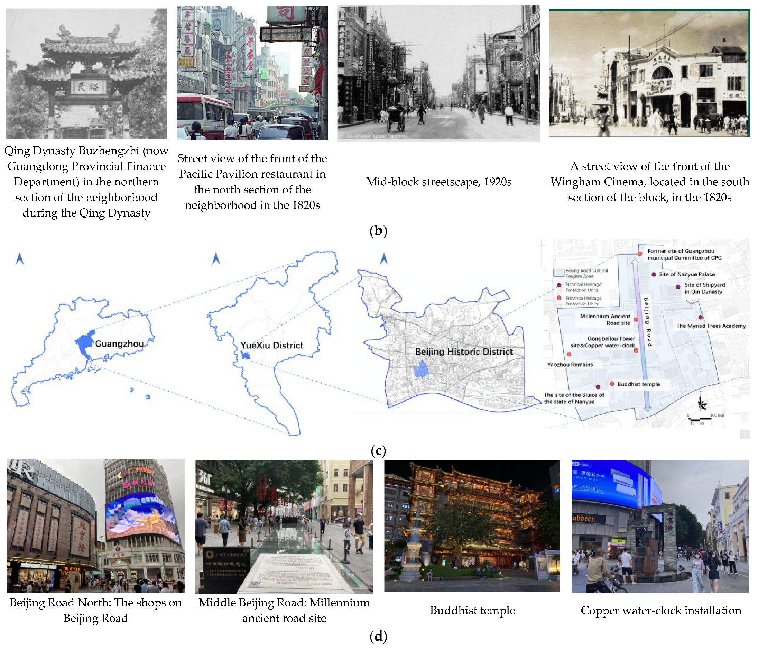Click the Myriad Trees Academy purple marker

pyautogui.click(x=700, y=317)
